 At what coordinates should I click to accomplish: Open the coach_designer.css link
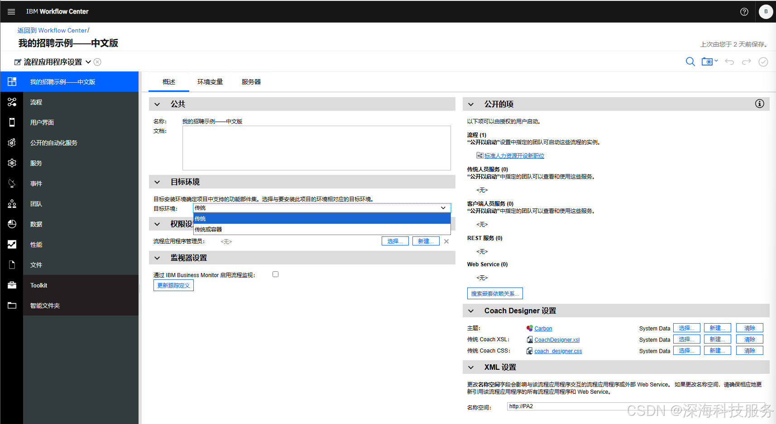[558, 351]
